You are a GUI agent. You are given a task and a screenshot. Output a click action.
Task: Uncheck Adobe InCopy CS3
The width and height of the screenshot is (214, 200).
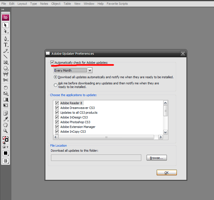(57, 132)
